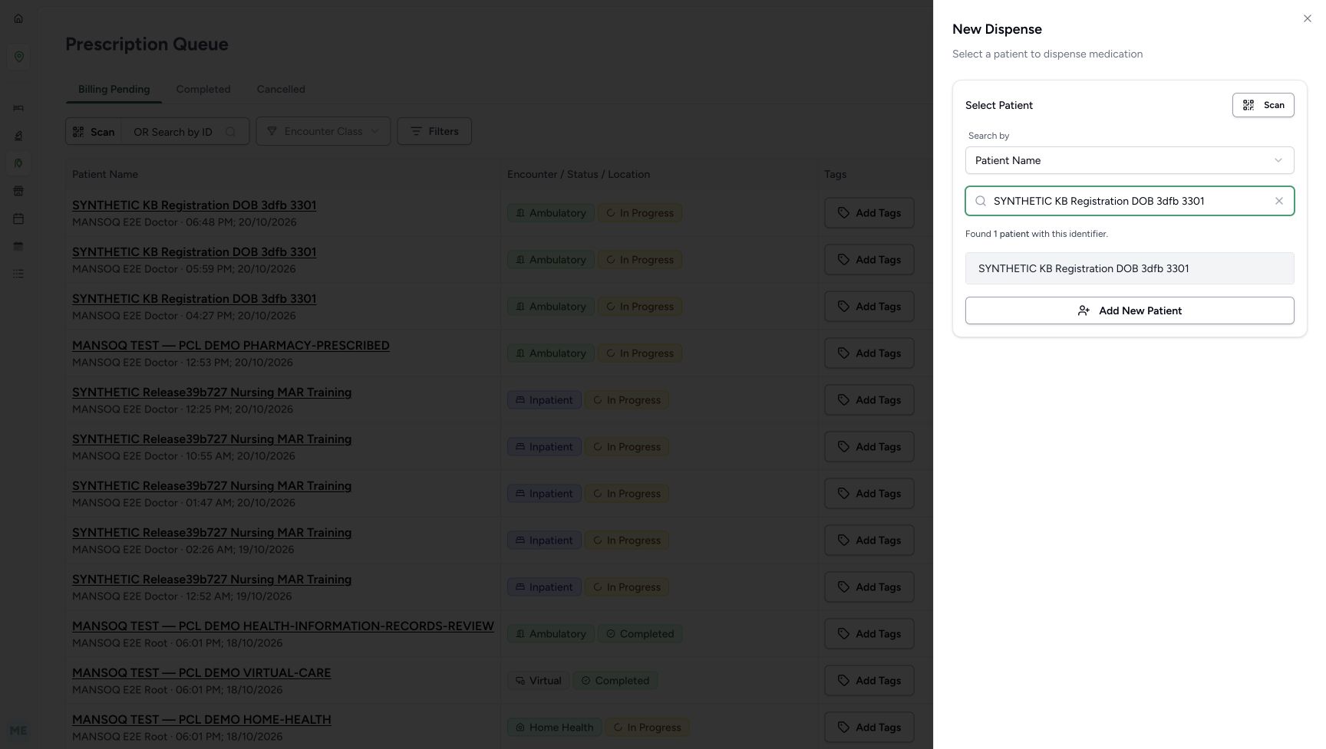
Task: Open the 06:48 PM SYNTHETIC KB Registration entry
Action: (x=194, y=205)
